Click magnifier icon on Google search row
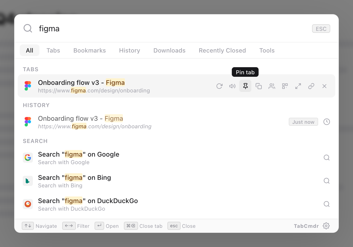Viewport: 353px width, 247px height. pos(327,158)
